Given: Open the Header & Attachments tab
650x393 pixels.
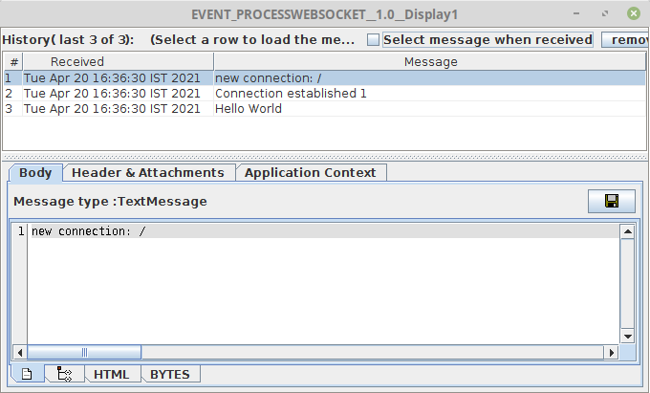Looking at the screenshot, I should coord(148,173).
